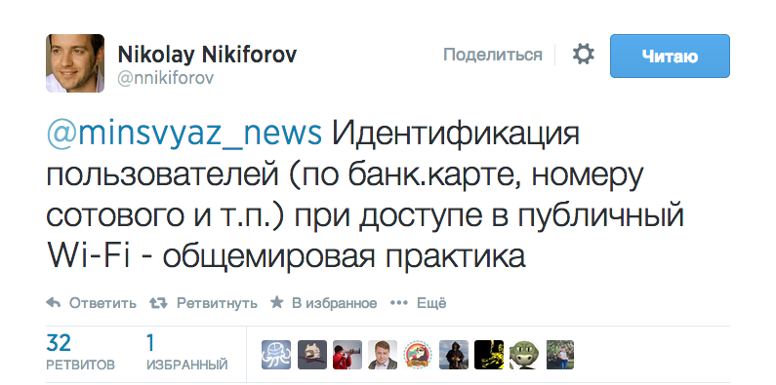
Task: Click the @nnikiforov handle
Action: point(166,78)
